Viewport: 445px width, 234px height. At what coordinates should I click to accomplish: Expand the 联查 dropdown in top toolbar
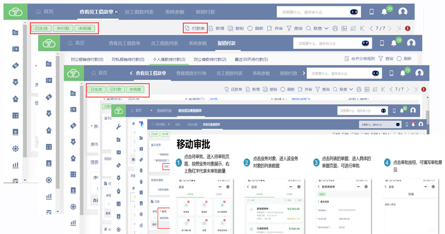(320, 28)
